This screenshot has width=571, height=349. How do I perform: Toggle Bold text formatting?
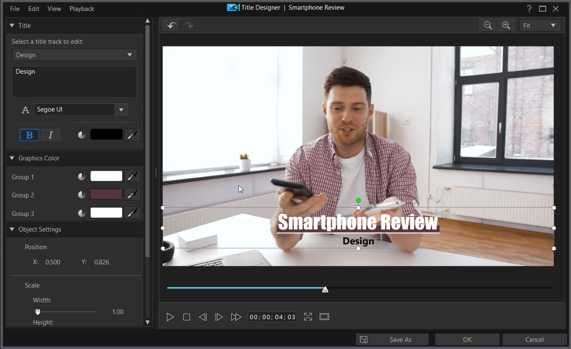[29, 135]
